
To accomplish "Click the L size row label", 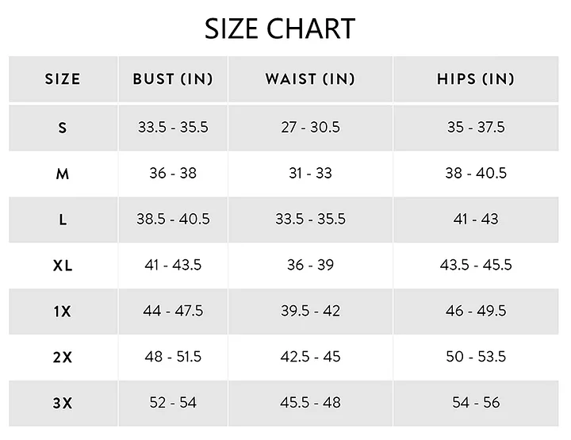I will click(x=63, y=220).
